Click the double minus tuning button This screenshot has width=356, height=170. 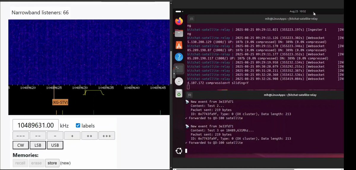coord(38,136)
